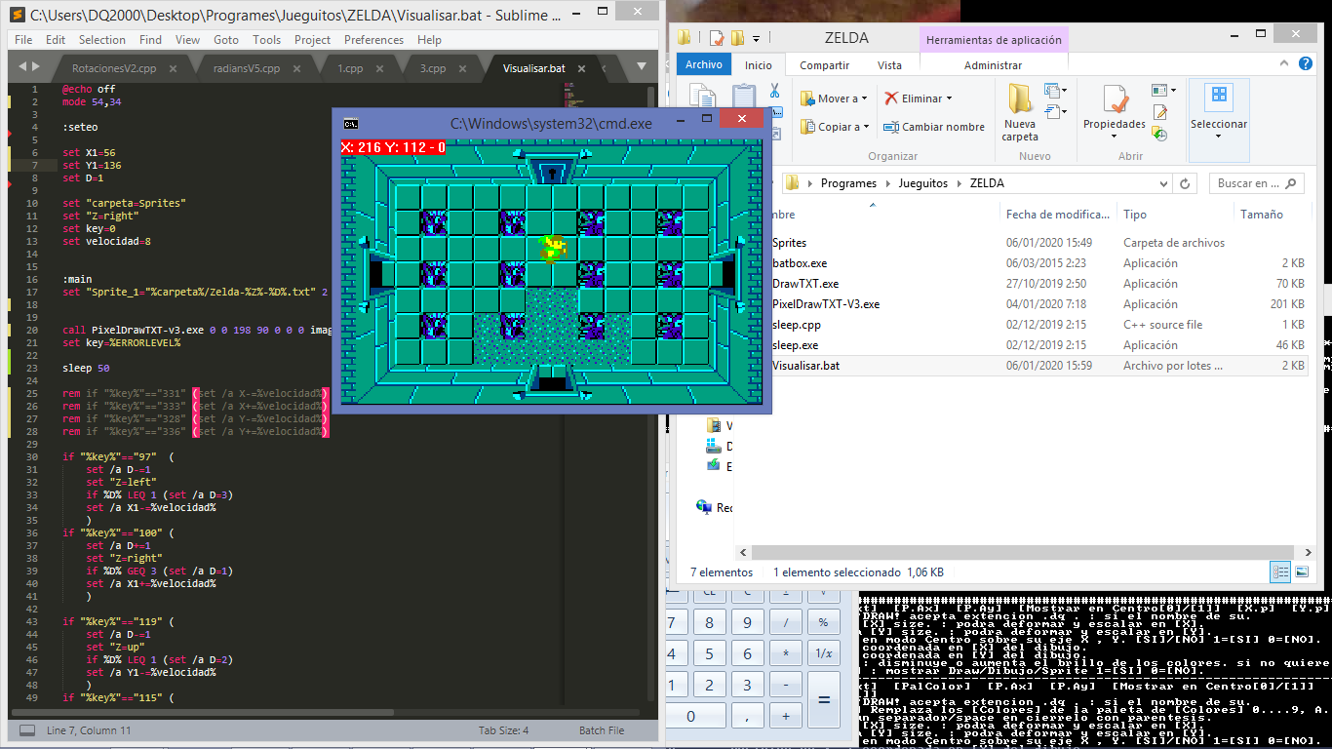Image resolution: width=1332 pixels, height=749 pixels.
Task: Click the 9 button on the Calculator
Action: (x=748, y=622)
